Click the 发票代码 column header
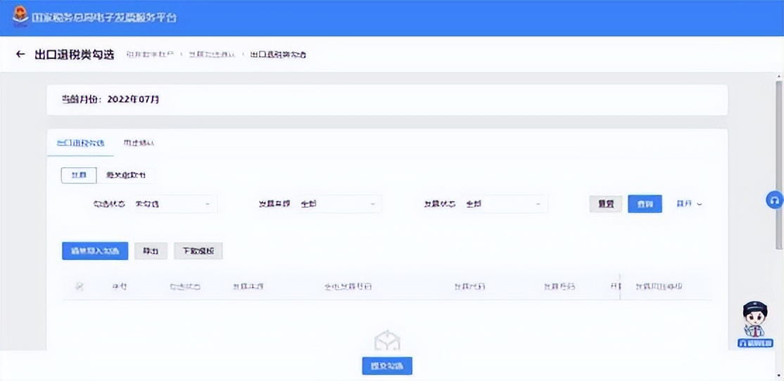 (x=469, y=287)
